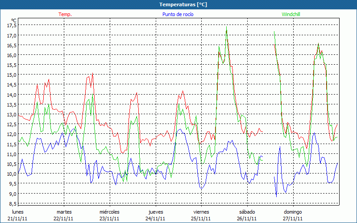Click the 21/11/11 date label
The height and width of the screenshot is (223, 357).
(x=18, y=219)
